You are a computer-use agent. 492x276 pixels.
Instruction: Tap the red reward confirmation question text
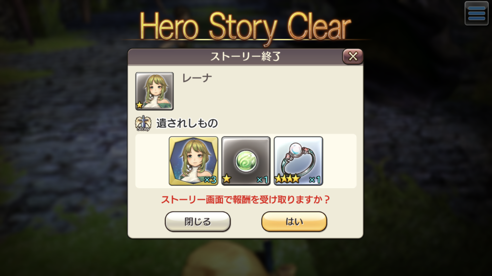pyautogui.click(x=245, y=199)
